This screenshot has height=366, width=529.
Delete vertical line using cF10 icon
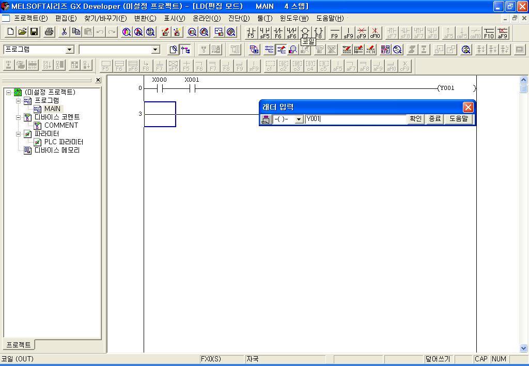375,33
